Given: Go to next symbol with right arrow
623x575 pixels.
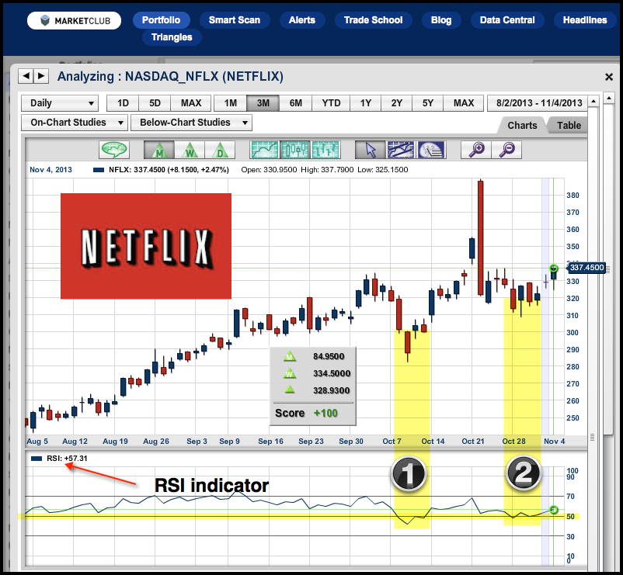Looking at the screenshot, I should click(41, 76).
